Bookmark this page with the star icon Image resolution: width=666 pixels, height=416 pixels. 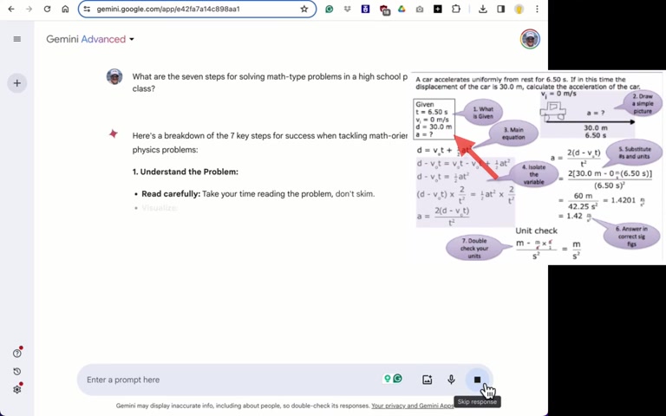[304, 9]
